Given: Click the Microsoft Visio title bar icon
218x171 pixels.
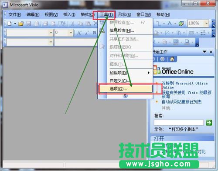Looking at the screenshot, I should (x=5, y=5).
